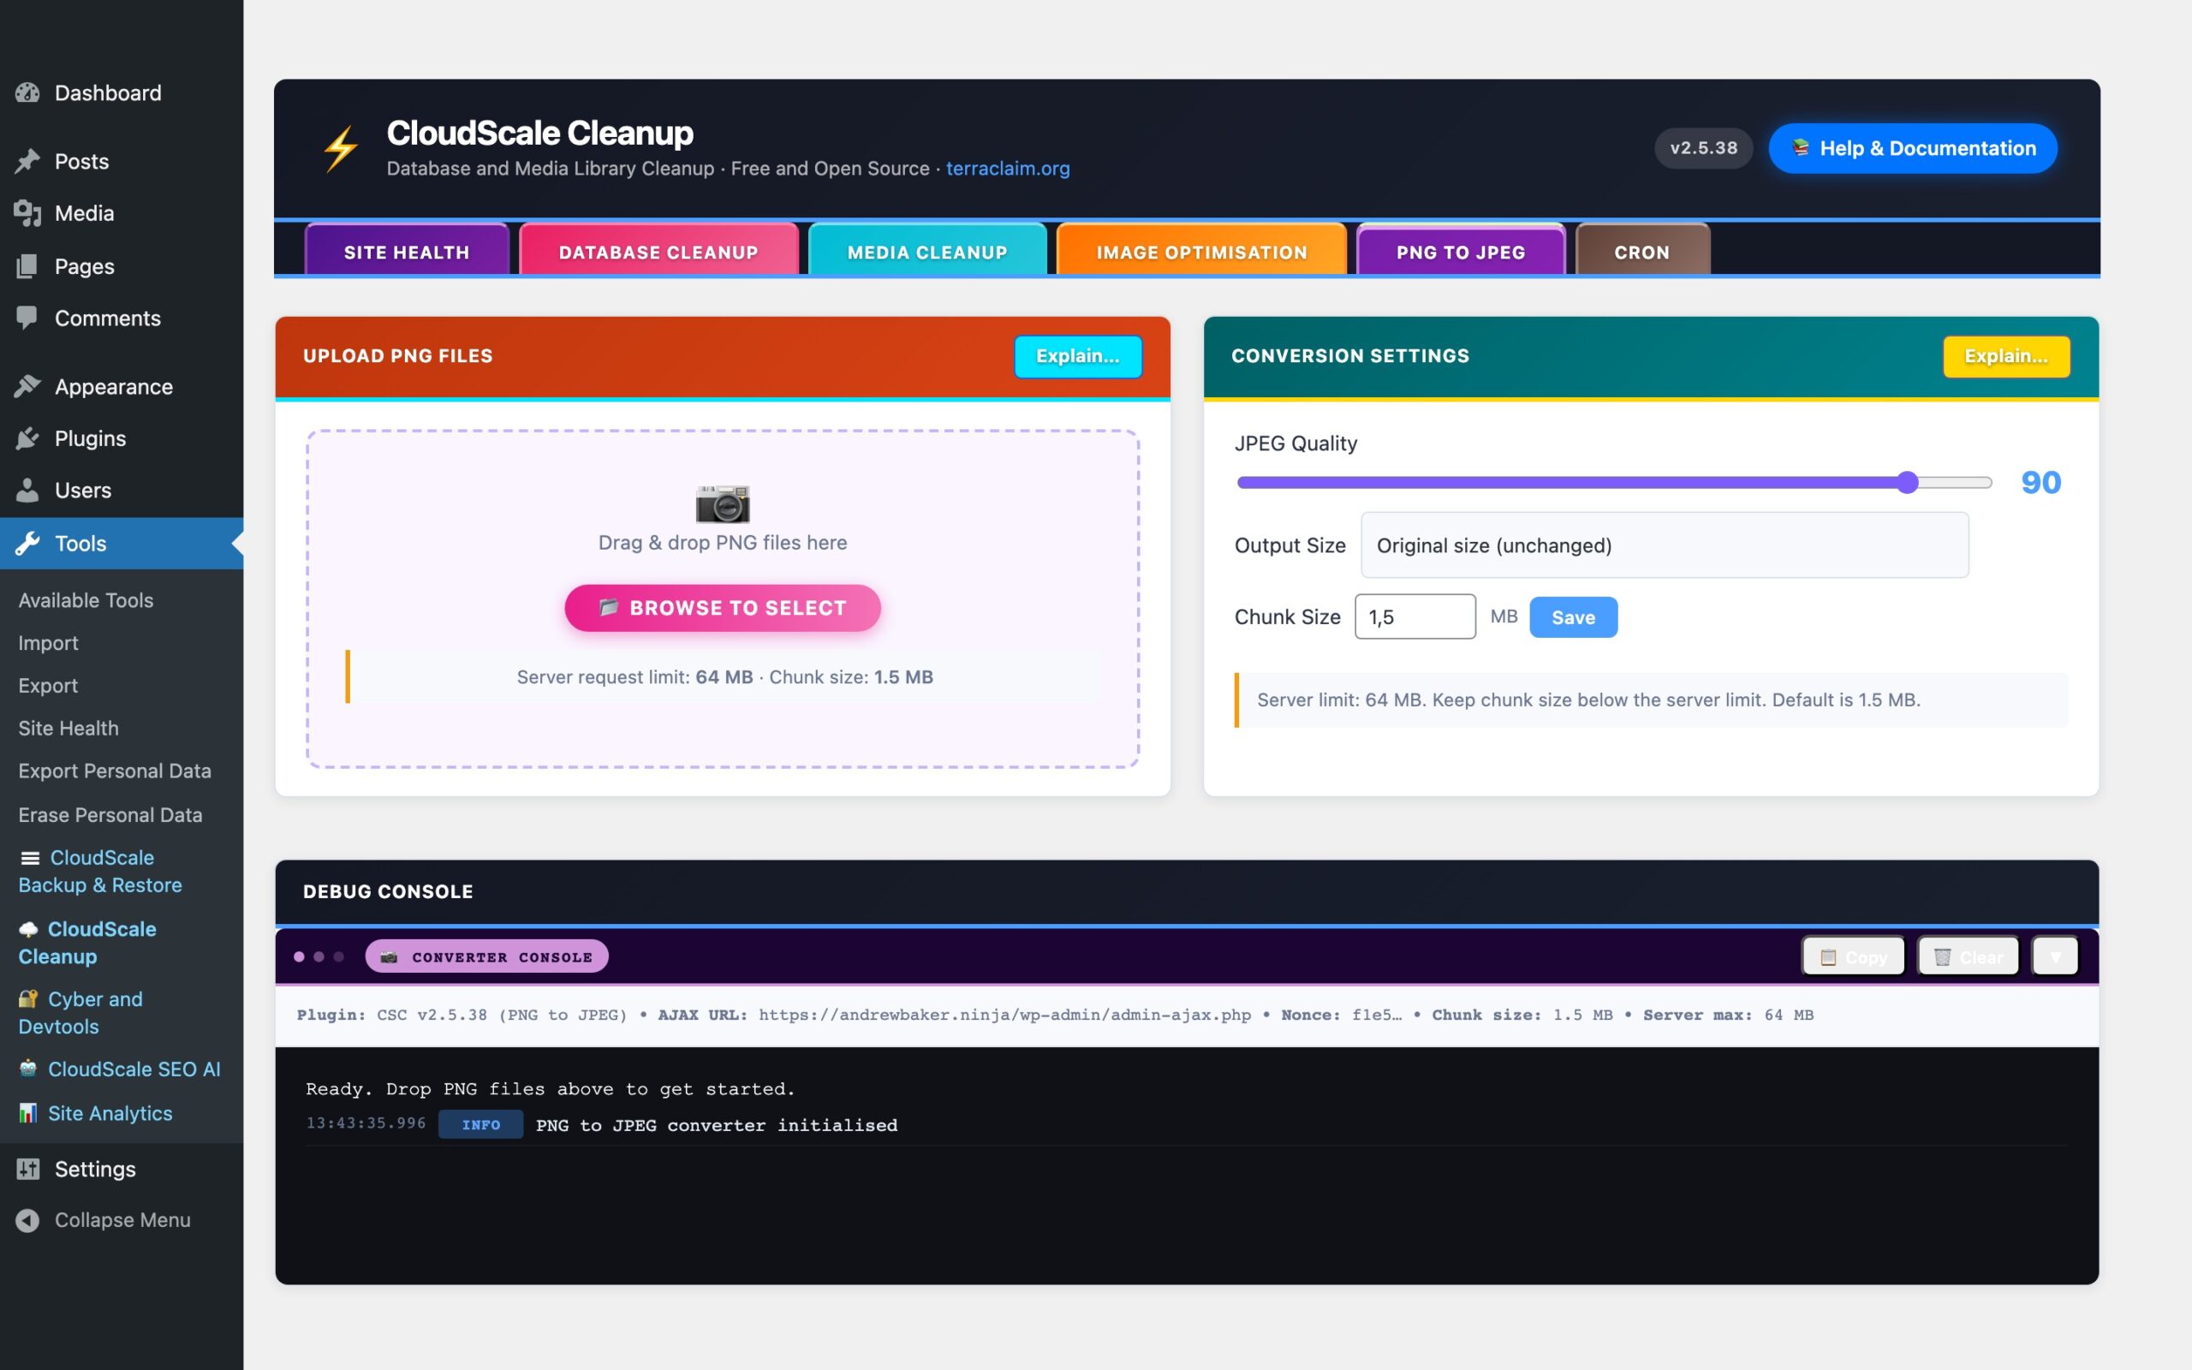The height and width of the screenshot is (1370, 2192).
Task: Open the Dashboard gauge icon
Action: click(x=27, y=92)
